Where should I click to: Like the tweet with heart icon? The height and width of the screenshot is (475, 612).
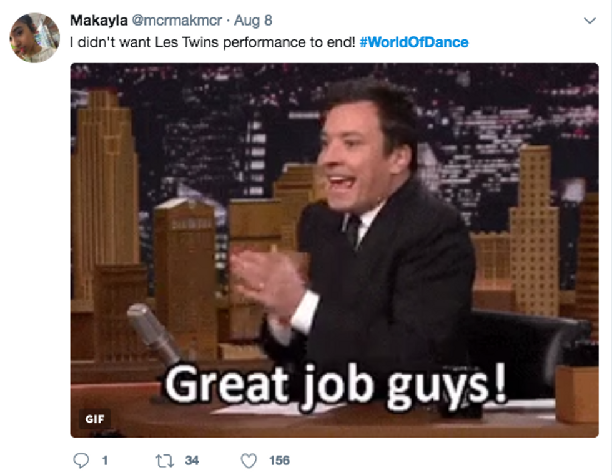[249, 461]
